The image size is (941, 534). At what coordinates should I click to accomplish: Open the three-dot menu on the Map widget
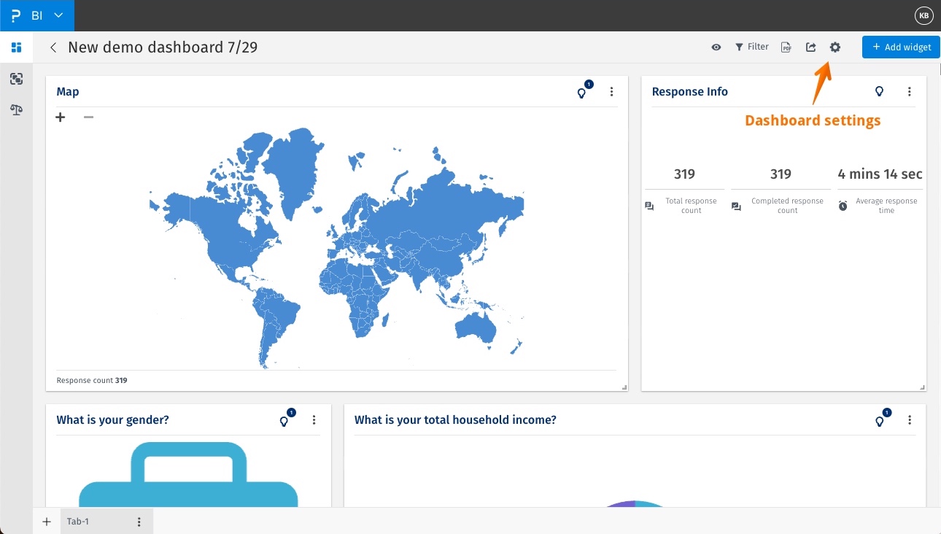(x=612, y=91)
